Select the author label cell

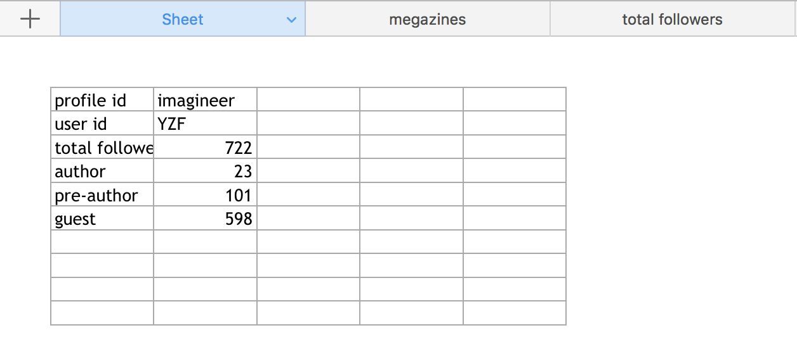[x=102, y=170]
